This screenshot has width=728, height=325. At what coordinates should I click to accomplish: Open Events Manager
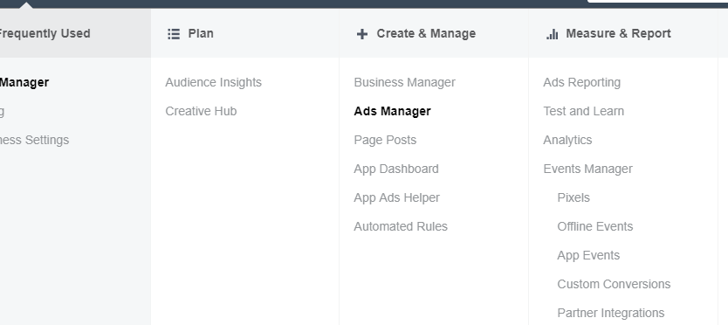pos(587,169)
